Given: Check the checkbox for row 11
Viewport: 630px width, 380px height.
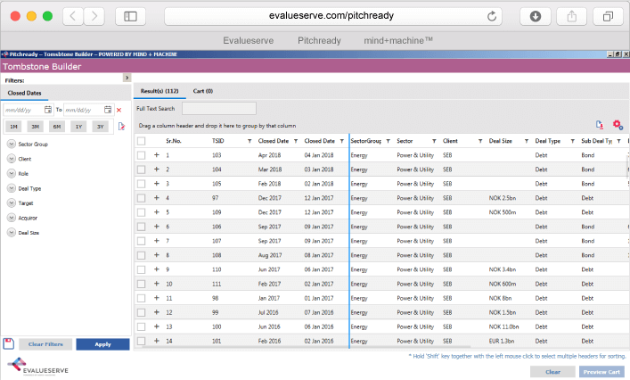Looking at the screenshot, I should point(141,298).
